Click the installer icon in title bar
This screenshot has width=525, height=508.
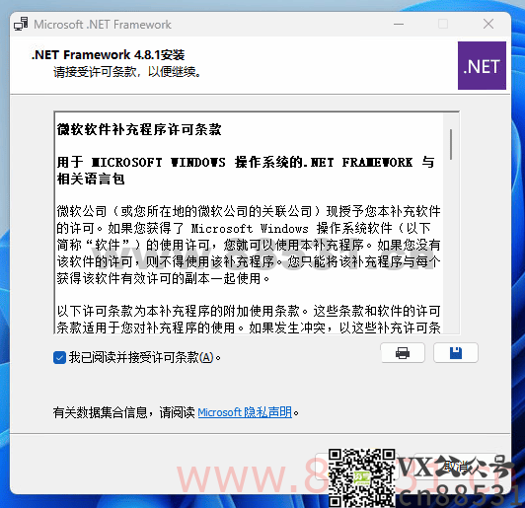[x=21, y=24]
